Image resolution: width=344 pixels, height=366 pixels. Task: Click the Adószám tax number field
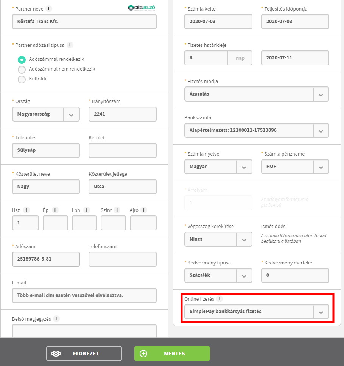(46, 259)
